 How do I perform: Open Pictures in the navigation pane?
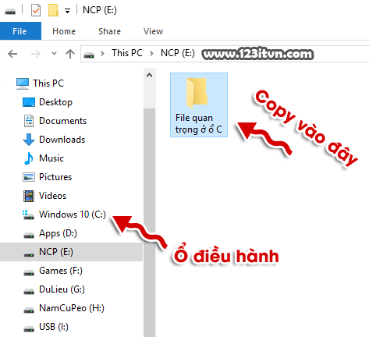tap(55, 177)
